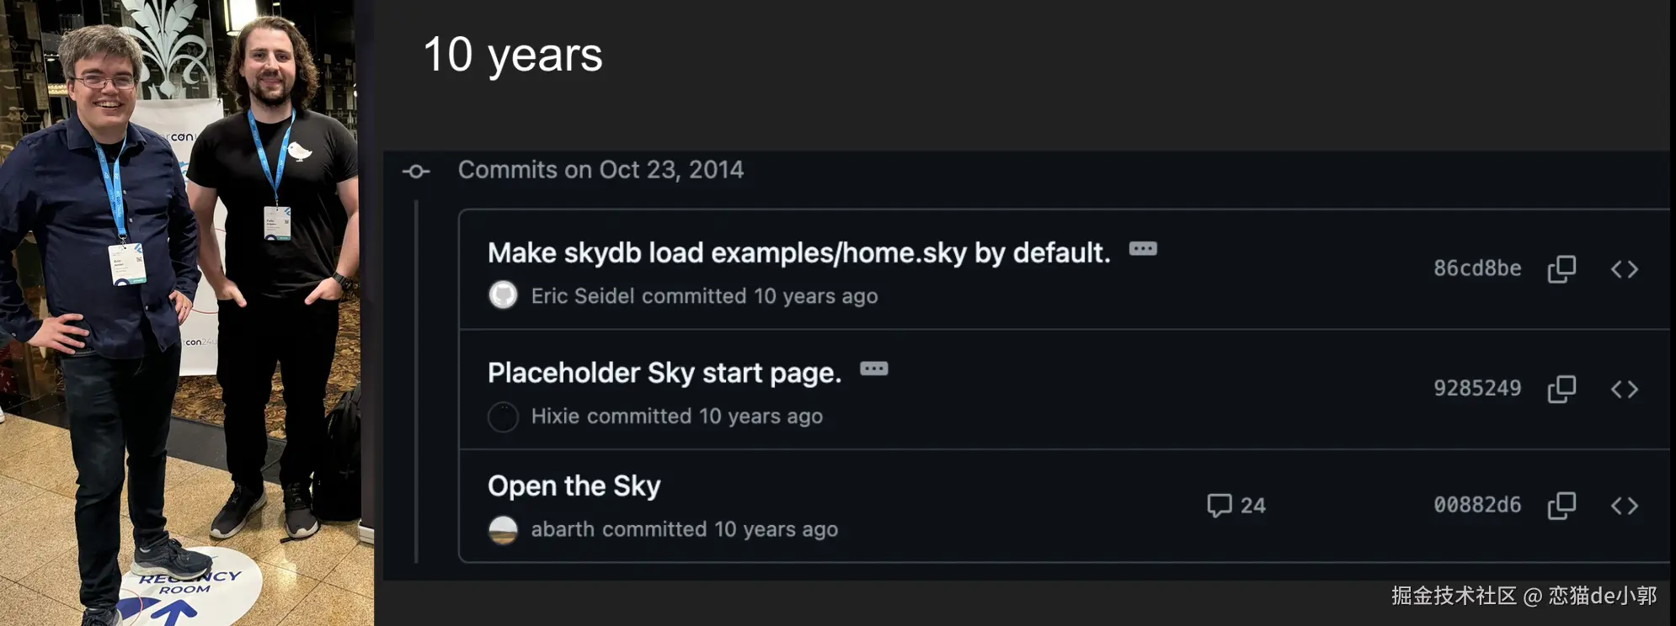This screenshot has width=1676, height=626.
Task: Expand Placeholder Sky start page commit details
Action: [873, 369]
